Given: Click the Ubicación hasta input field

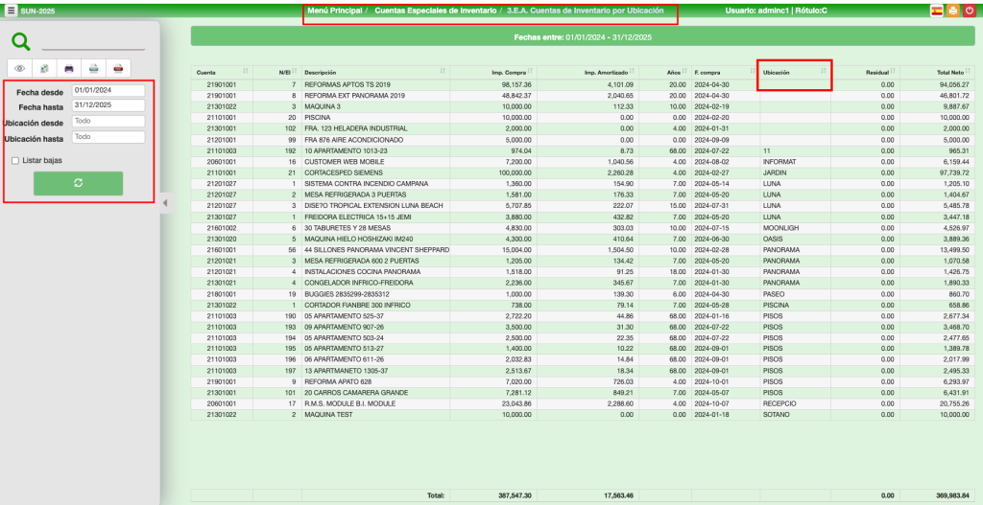Looking at the screenshot, I should (108, 136).
